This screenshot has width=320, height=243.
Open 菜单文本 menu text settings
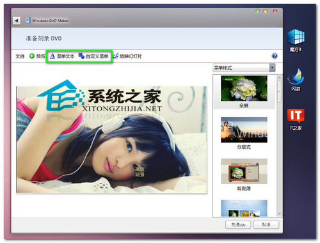tap(62, 56)
